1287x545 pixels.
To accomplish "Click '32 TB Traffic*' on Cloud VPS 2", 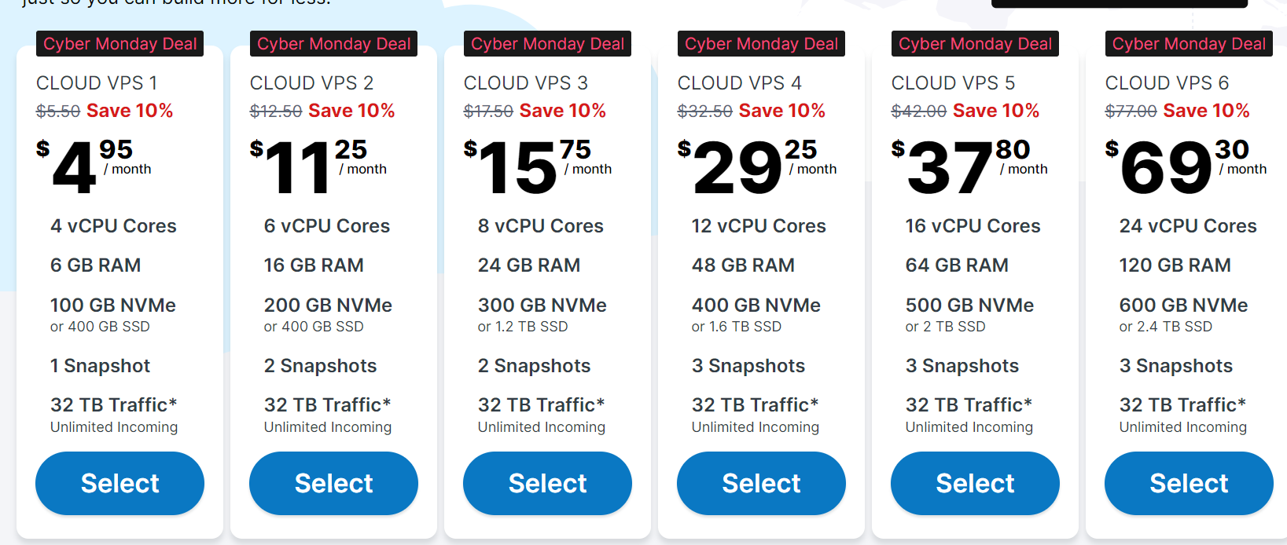I will click(x=327, y=404).
